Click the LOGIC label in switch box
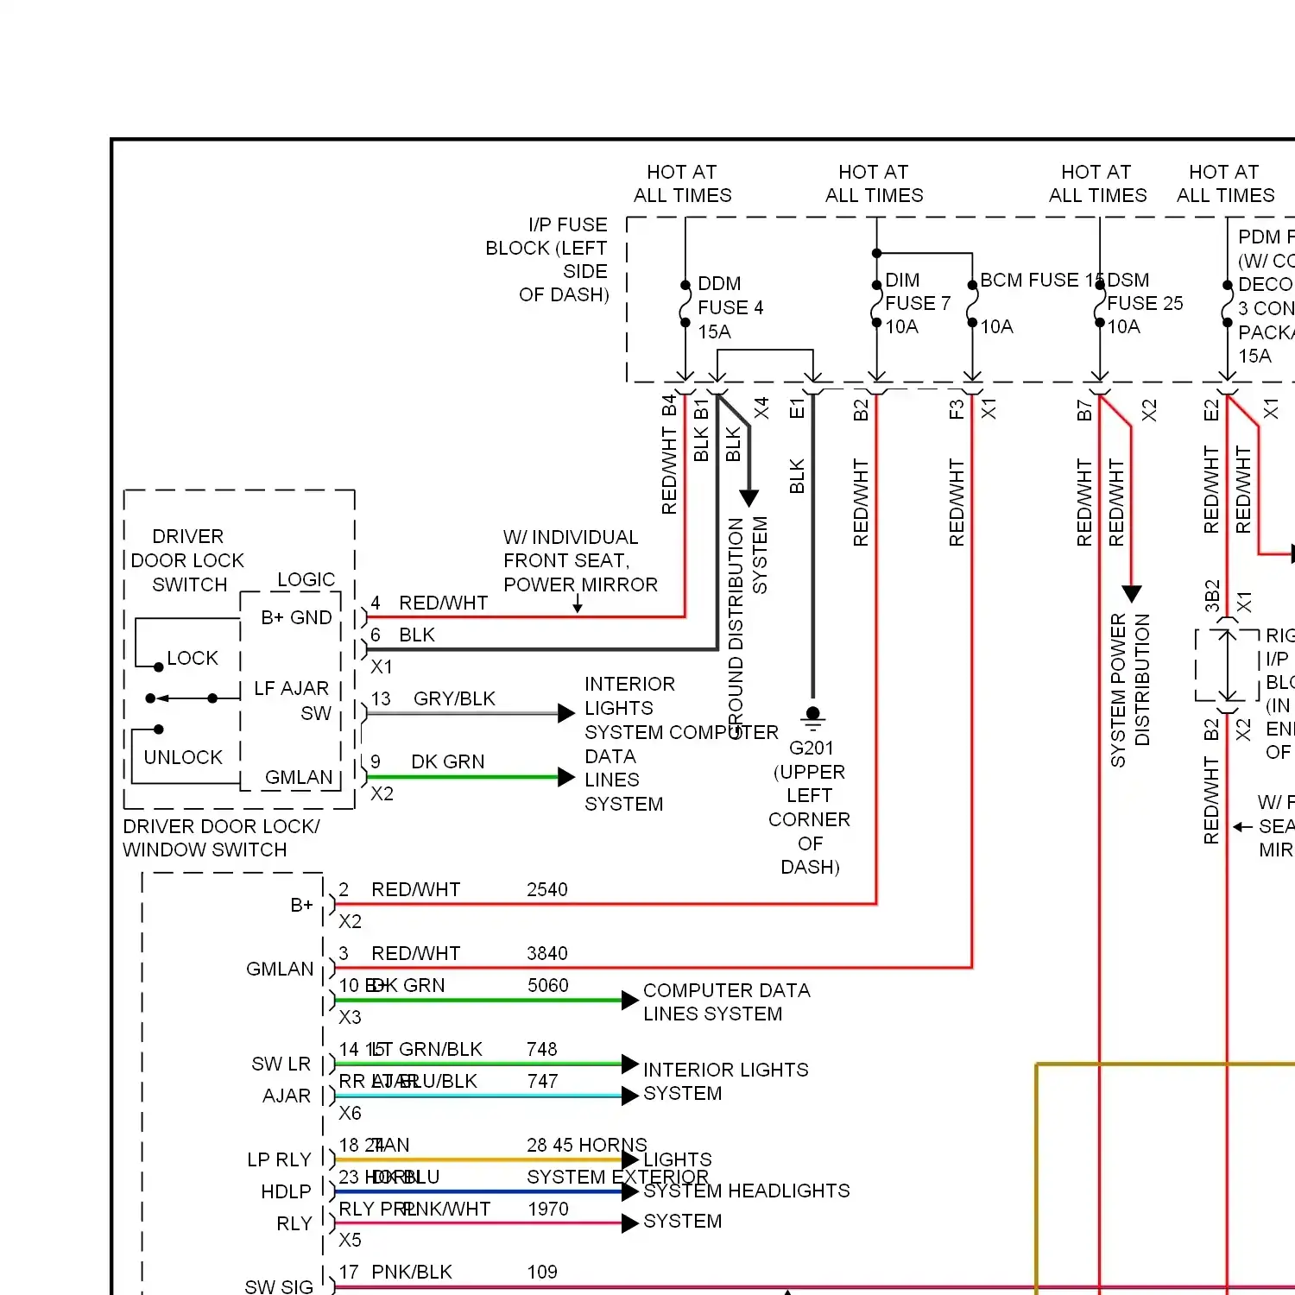This screenshot has height=1295, width=1295. click(306, 579)
